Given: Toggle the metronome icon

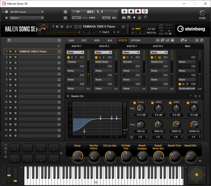Looking at the screenshot, I should pyautogui.click(x=140, y=17).
